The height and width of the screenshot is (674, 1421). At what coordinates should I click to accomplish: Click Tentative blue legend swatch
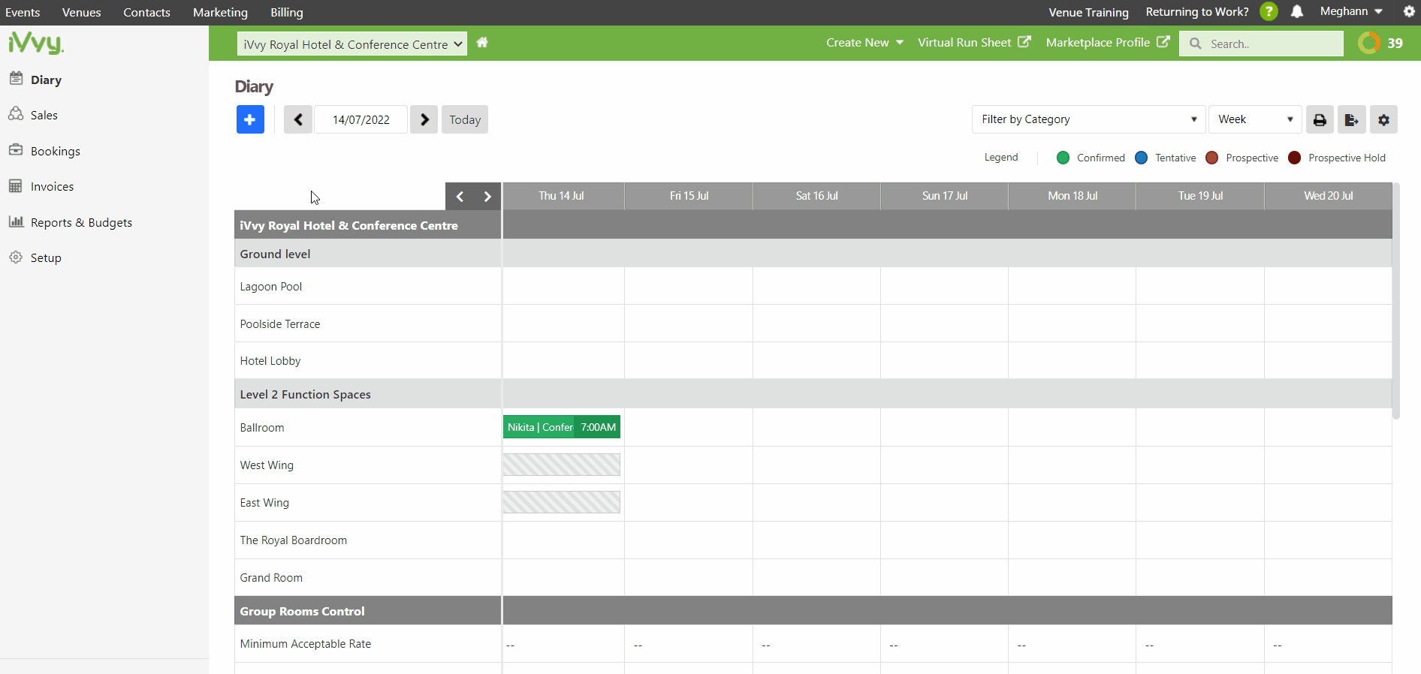[x=1141, y=158]
